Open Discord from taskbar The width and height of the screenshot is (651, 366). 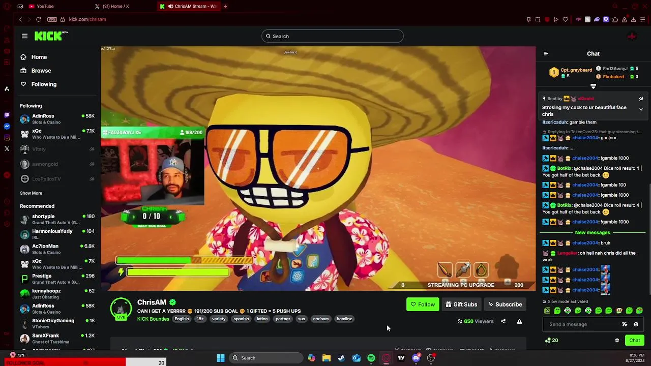(416, 358)
